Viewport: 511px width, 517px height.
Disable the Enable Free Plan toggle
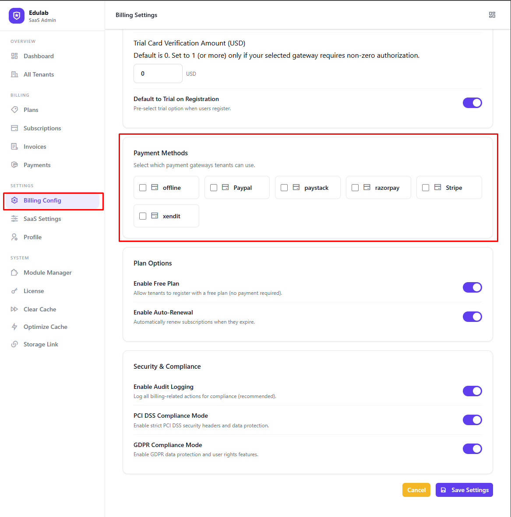click(472, 287)
